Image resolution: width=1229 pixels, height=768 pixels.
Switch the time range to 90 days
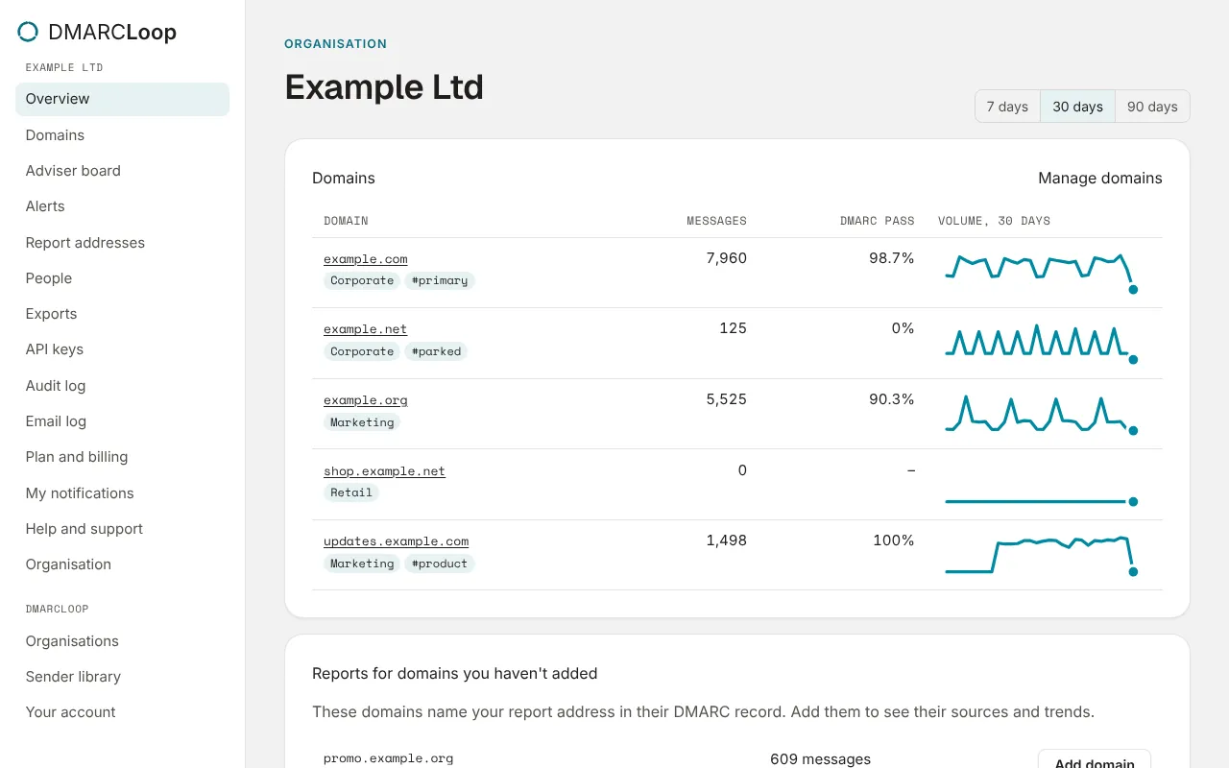[1152, 107]
